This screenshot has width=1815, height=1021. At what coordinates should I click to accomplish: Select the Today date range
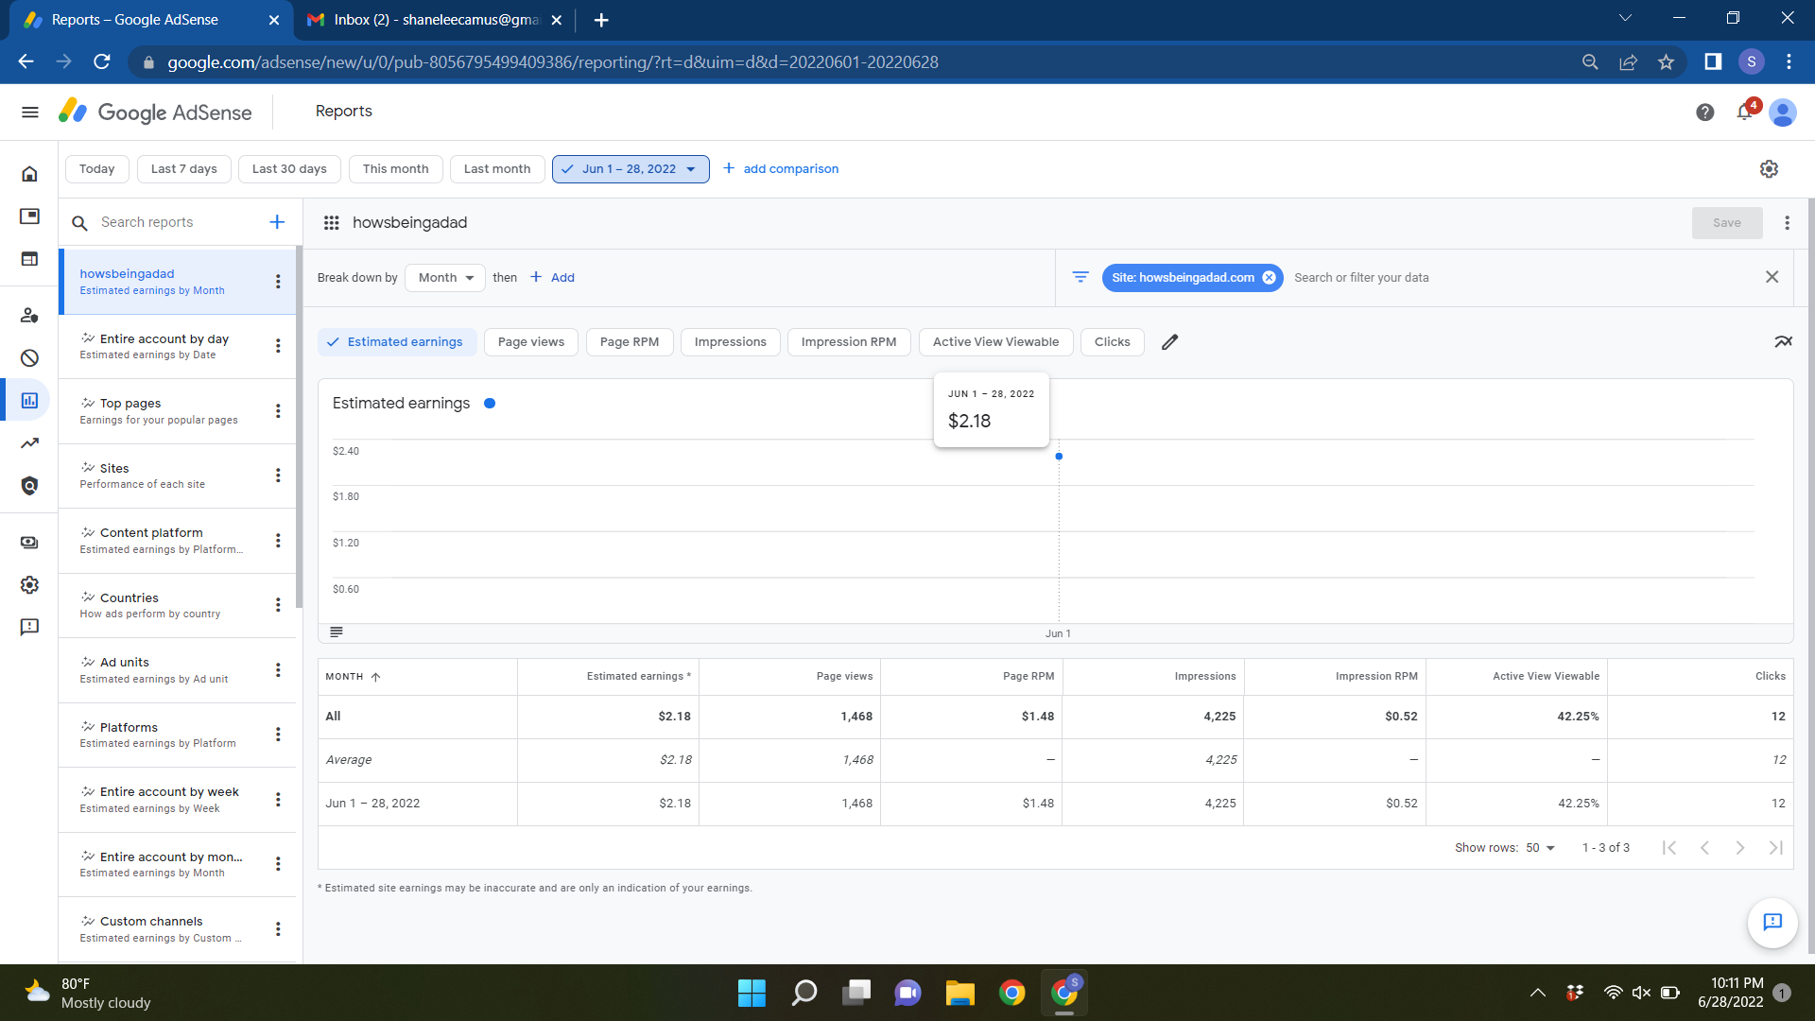pos(97,169)
